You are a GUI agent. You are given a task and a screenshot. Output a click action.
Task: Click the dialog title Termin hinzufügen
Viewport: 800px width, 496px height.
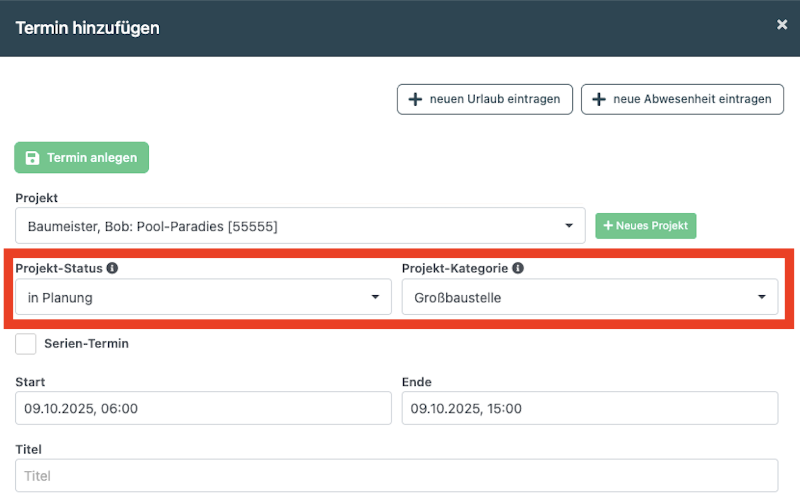(x=87, y=28)
